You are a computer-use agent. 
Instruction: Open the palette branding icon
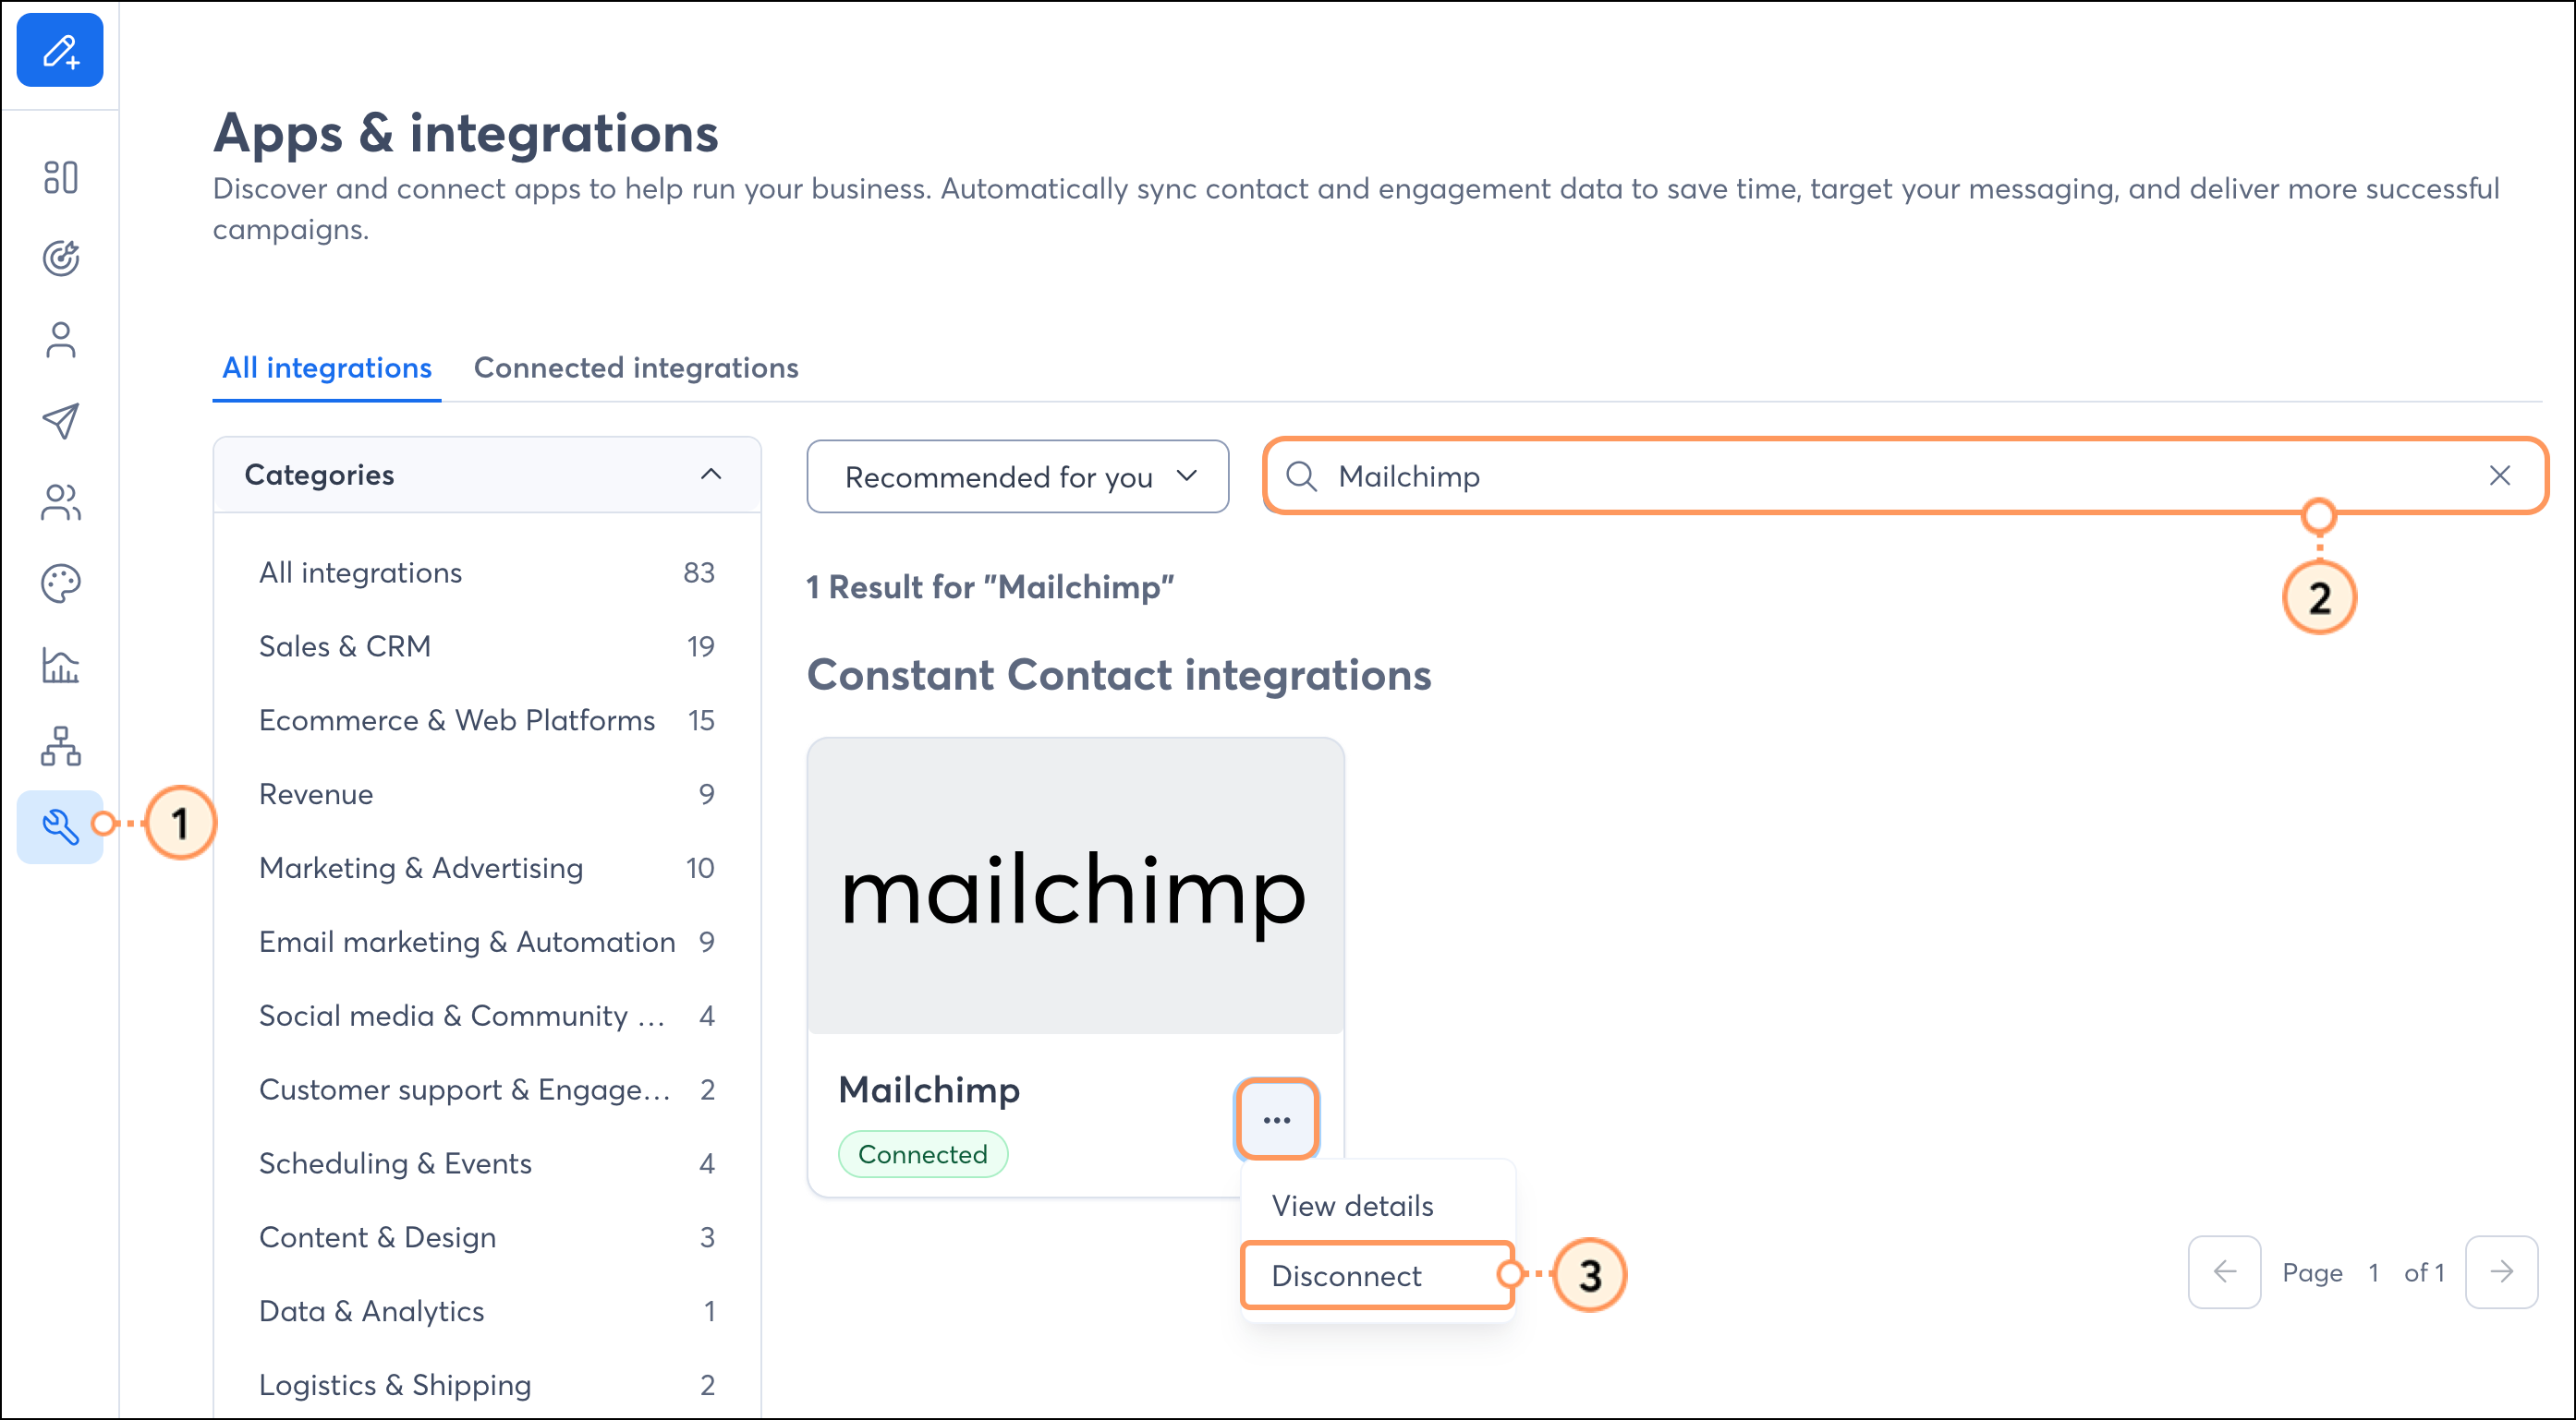point(62,583)
